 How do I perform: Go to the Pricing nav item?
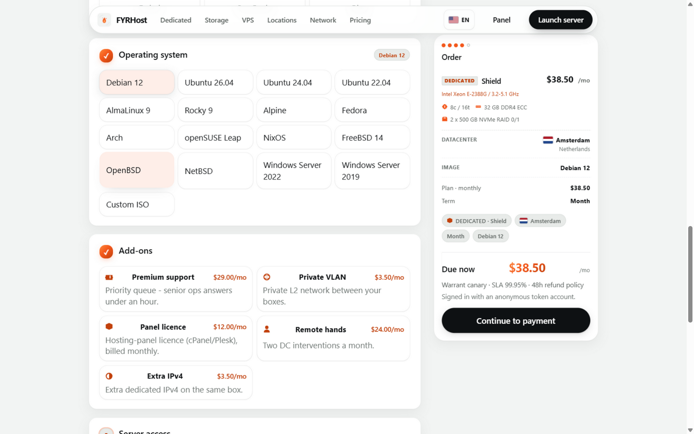360,20
